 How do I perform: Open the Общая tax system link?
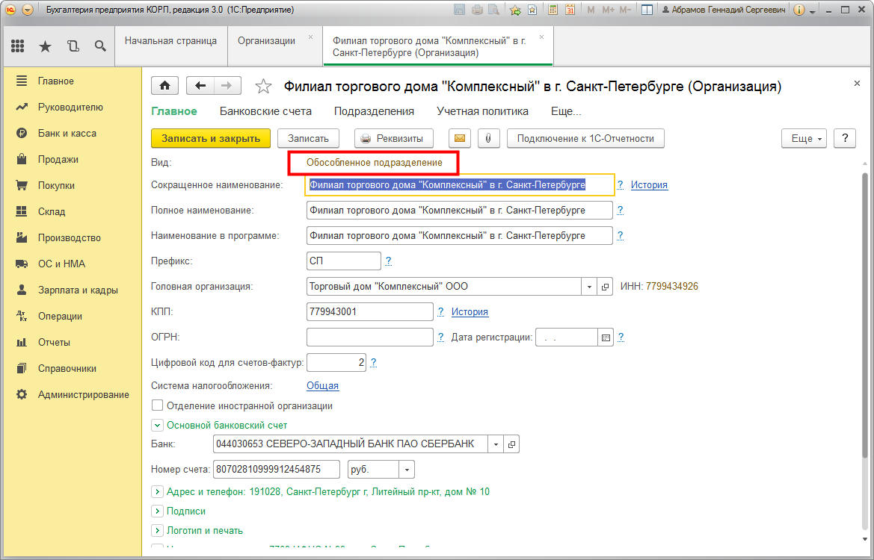click(x=323, y=386)
